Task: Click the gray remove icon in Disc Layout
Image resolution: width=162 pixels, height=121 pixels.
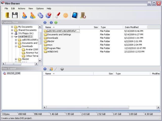Action: [62, 69]
